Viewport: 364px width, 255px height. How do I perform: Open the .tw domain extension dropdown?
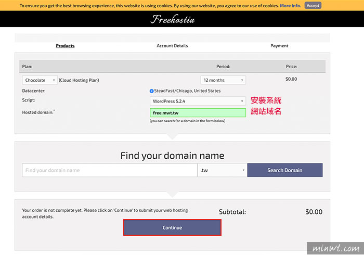click(x=222, y=170)
